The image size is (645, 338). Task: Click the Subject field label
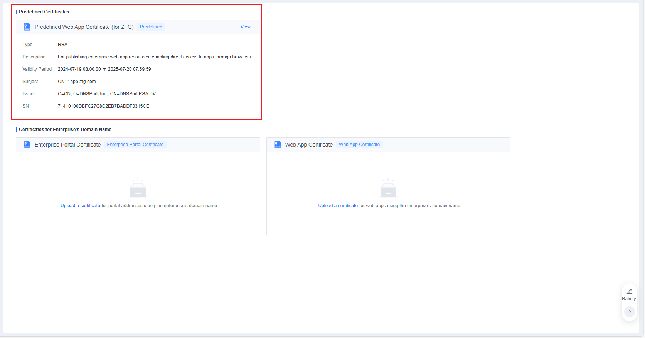click(x=30, y=82)
